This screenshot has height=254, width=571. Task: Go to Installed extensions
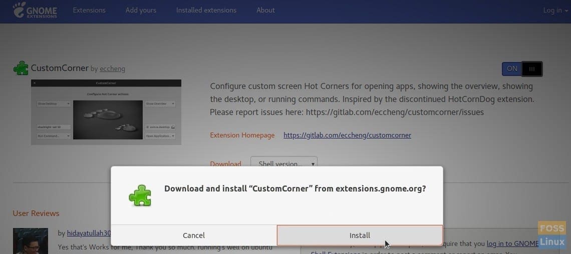[206, 10]
